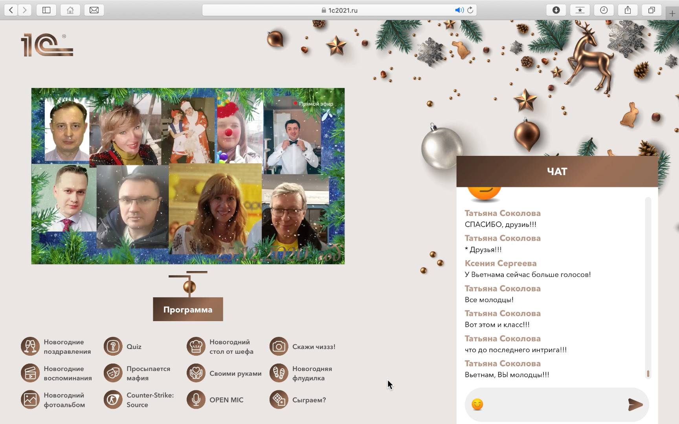The image size is (679, 424).
Task: Open the chef hat icon for Новогодний стол
Action: (x=196, y=347)
